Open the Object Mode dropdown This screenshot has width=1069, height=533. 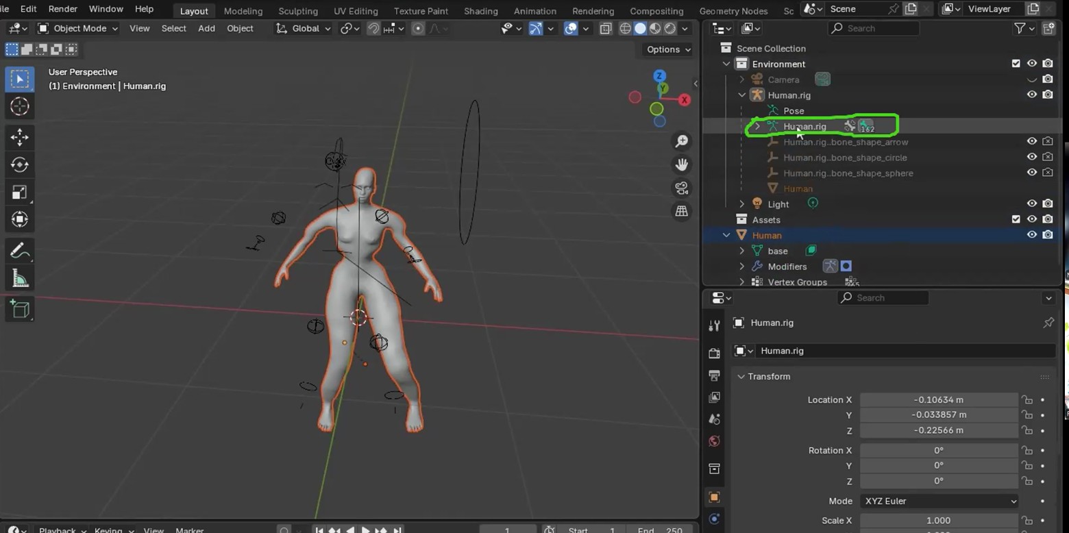tap(78, 28)
